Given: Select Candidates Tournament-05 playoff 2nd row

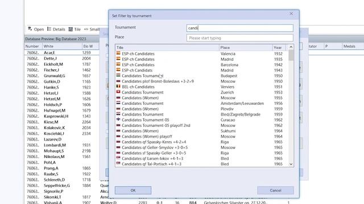Looking at the screenshot, I should click(202, 125).
